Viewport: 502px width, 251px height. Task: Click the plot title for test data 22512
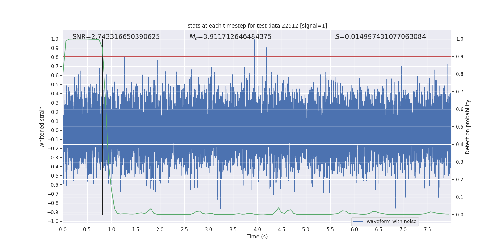tap(257, 26)
